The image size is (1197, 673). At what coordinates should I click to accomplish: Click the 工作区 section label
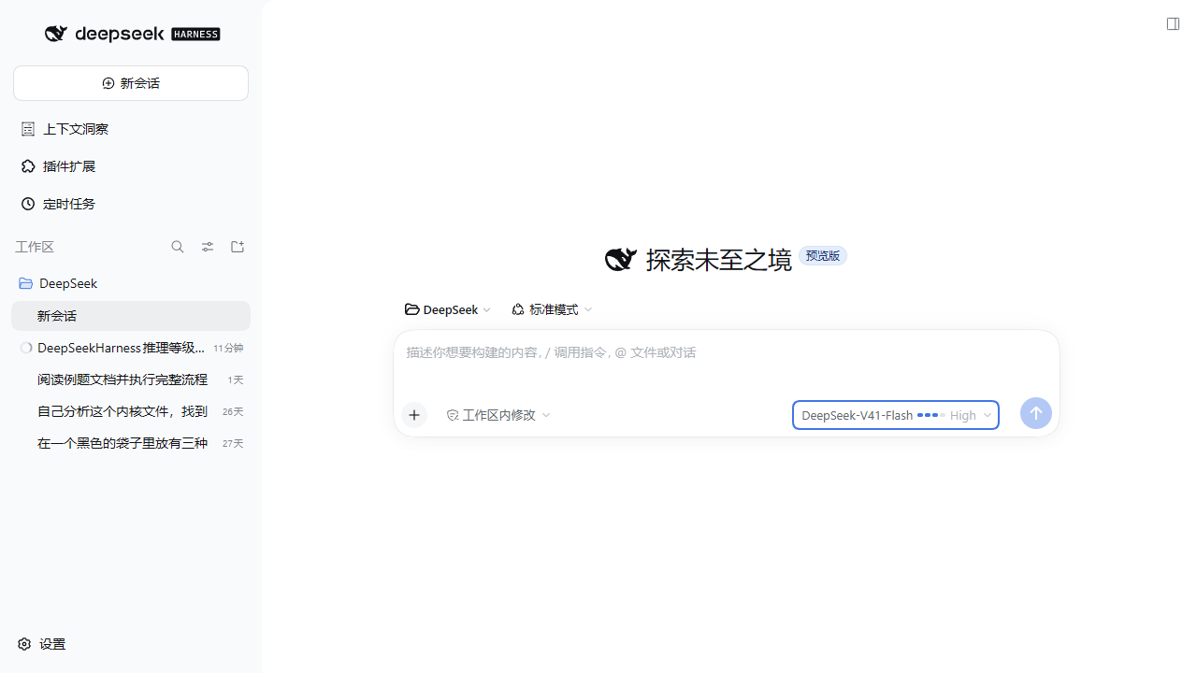click(35, 247)
